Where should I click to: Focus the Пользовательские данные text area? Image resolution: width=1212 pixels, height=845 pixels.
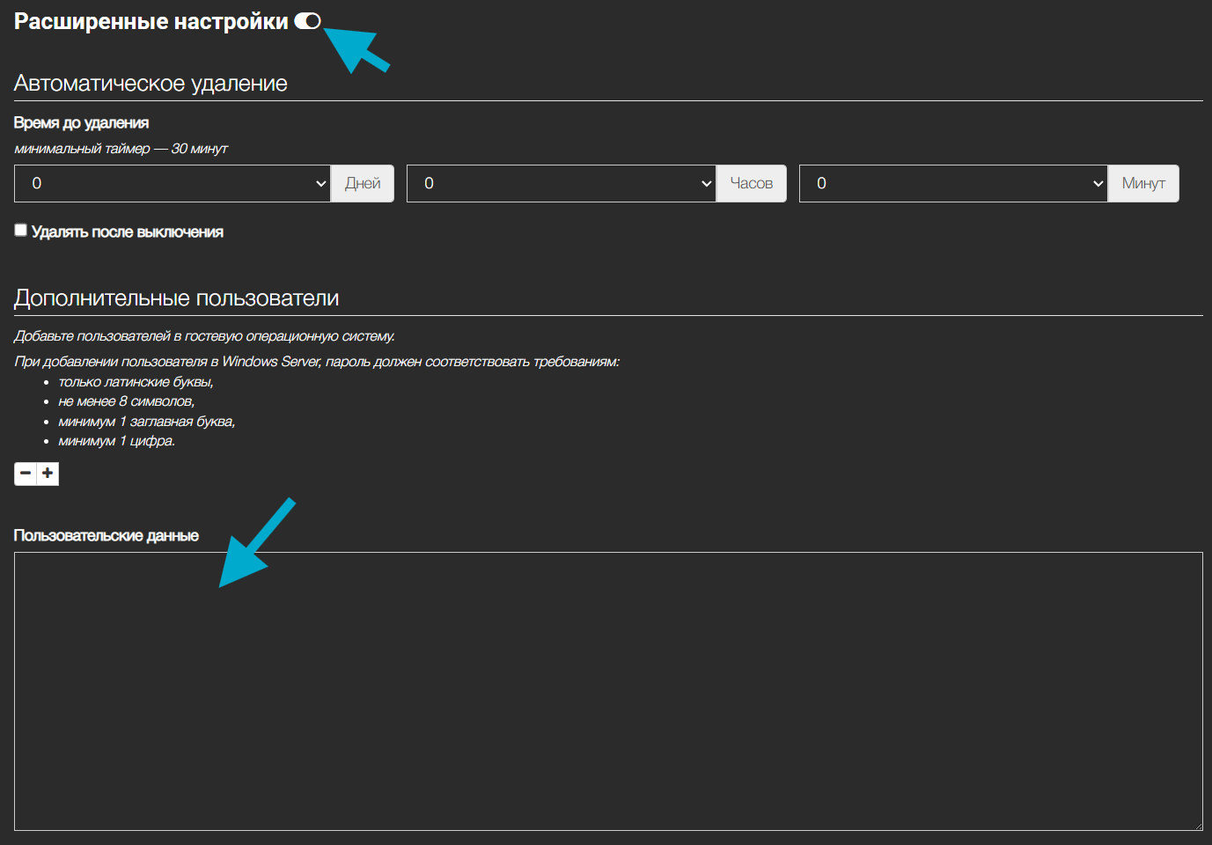pos(607,691)
